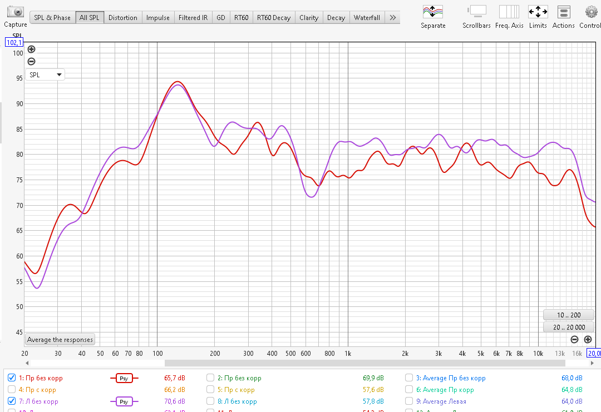Zoom out vertical SPL axis
Screen dimensions: 601x412
pyautogui.click(x=31, y=61)
